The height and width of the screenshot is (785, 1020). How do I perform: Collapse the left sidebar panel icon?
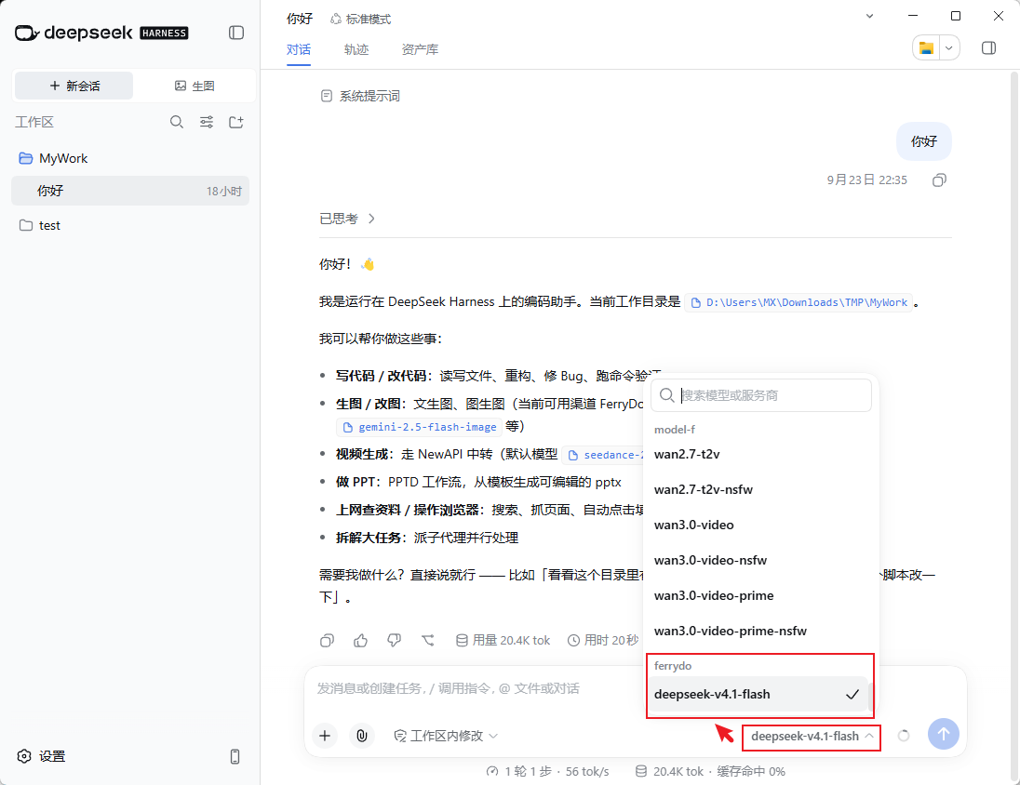point(236,33)
